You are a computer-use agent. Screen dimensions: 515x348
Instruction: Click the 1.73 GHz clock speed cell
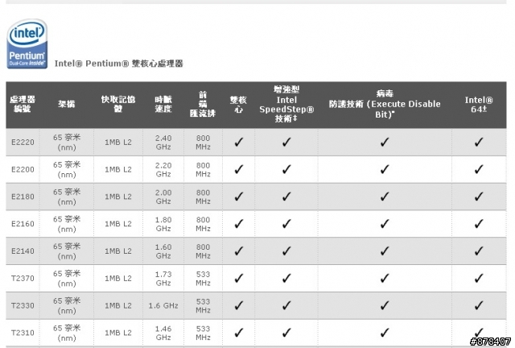coord(163,279)
